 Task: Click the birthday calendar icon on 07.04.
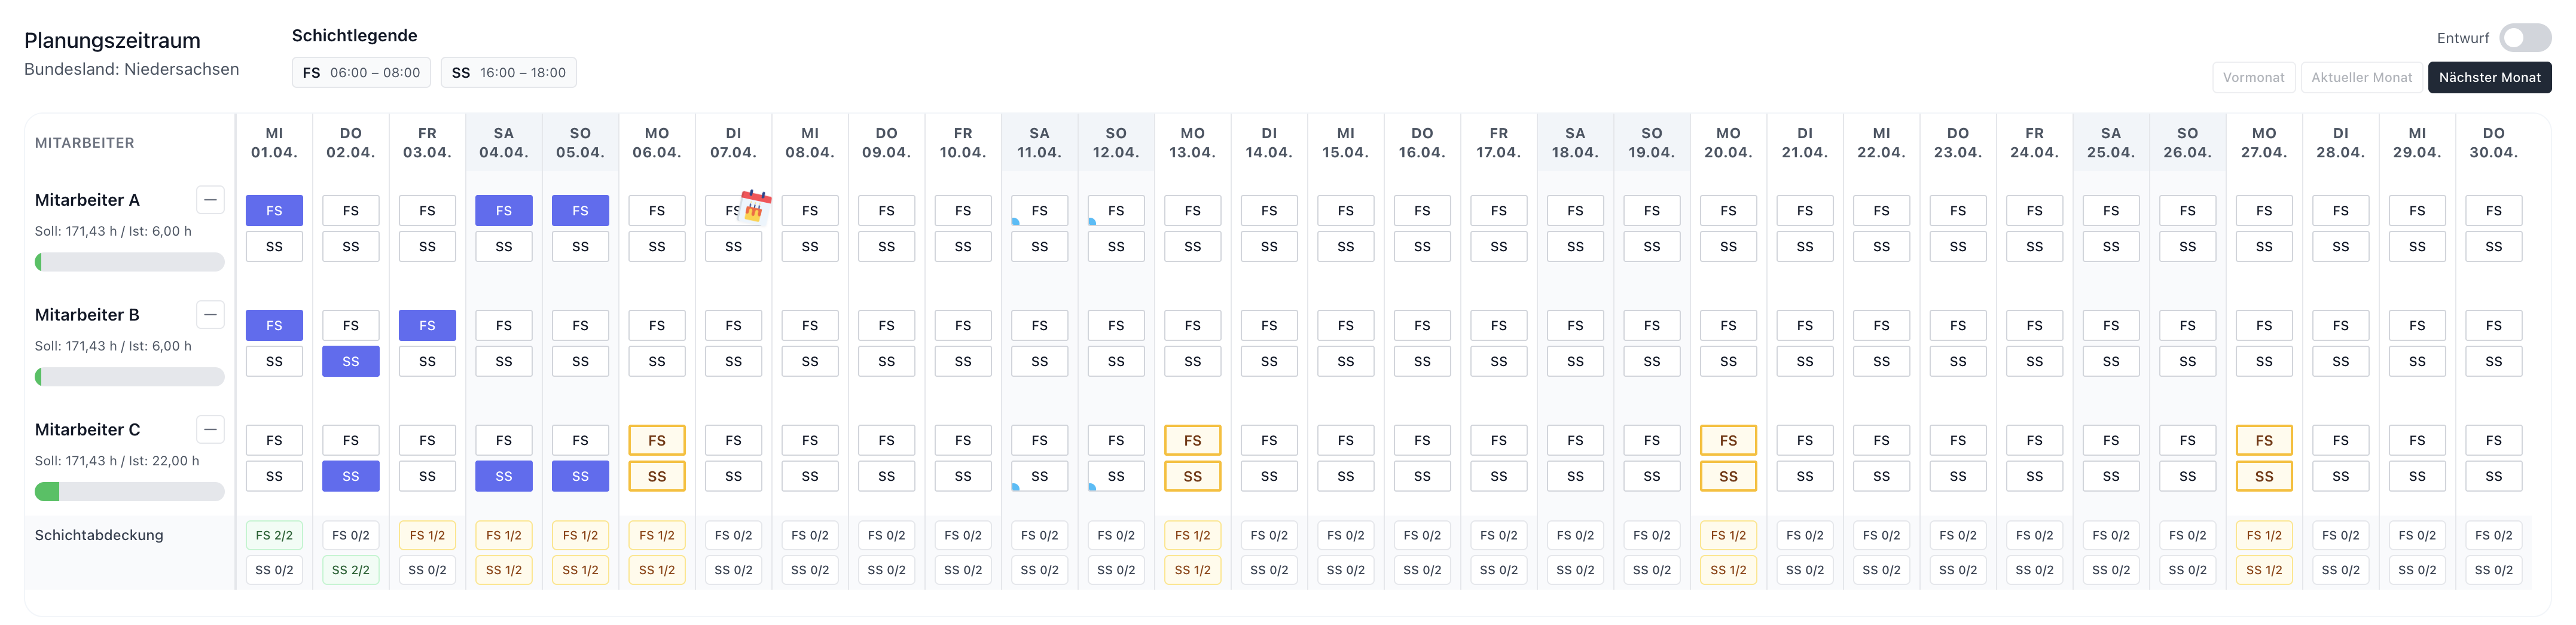coord(755,205)
